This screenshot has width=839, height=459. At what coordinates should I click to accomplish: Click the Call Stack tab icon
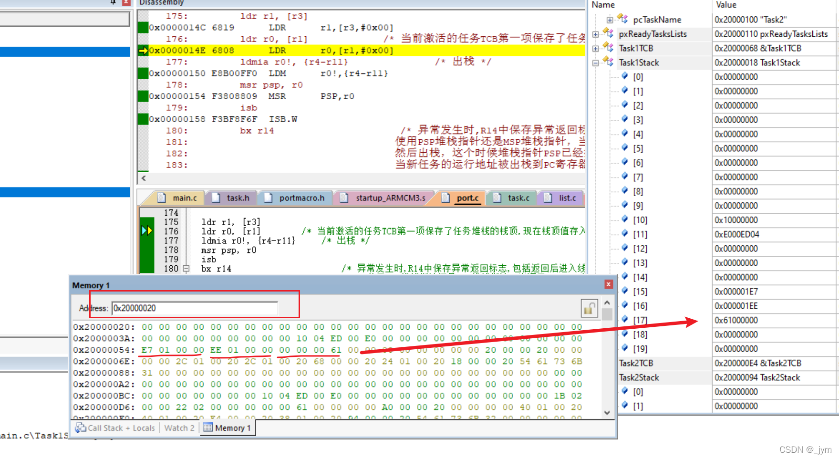(81, 428)
